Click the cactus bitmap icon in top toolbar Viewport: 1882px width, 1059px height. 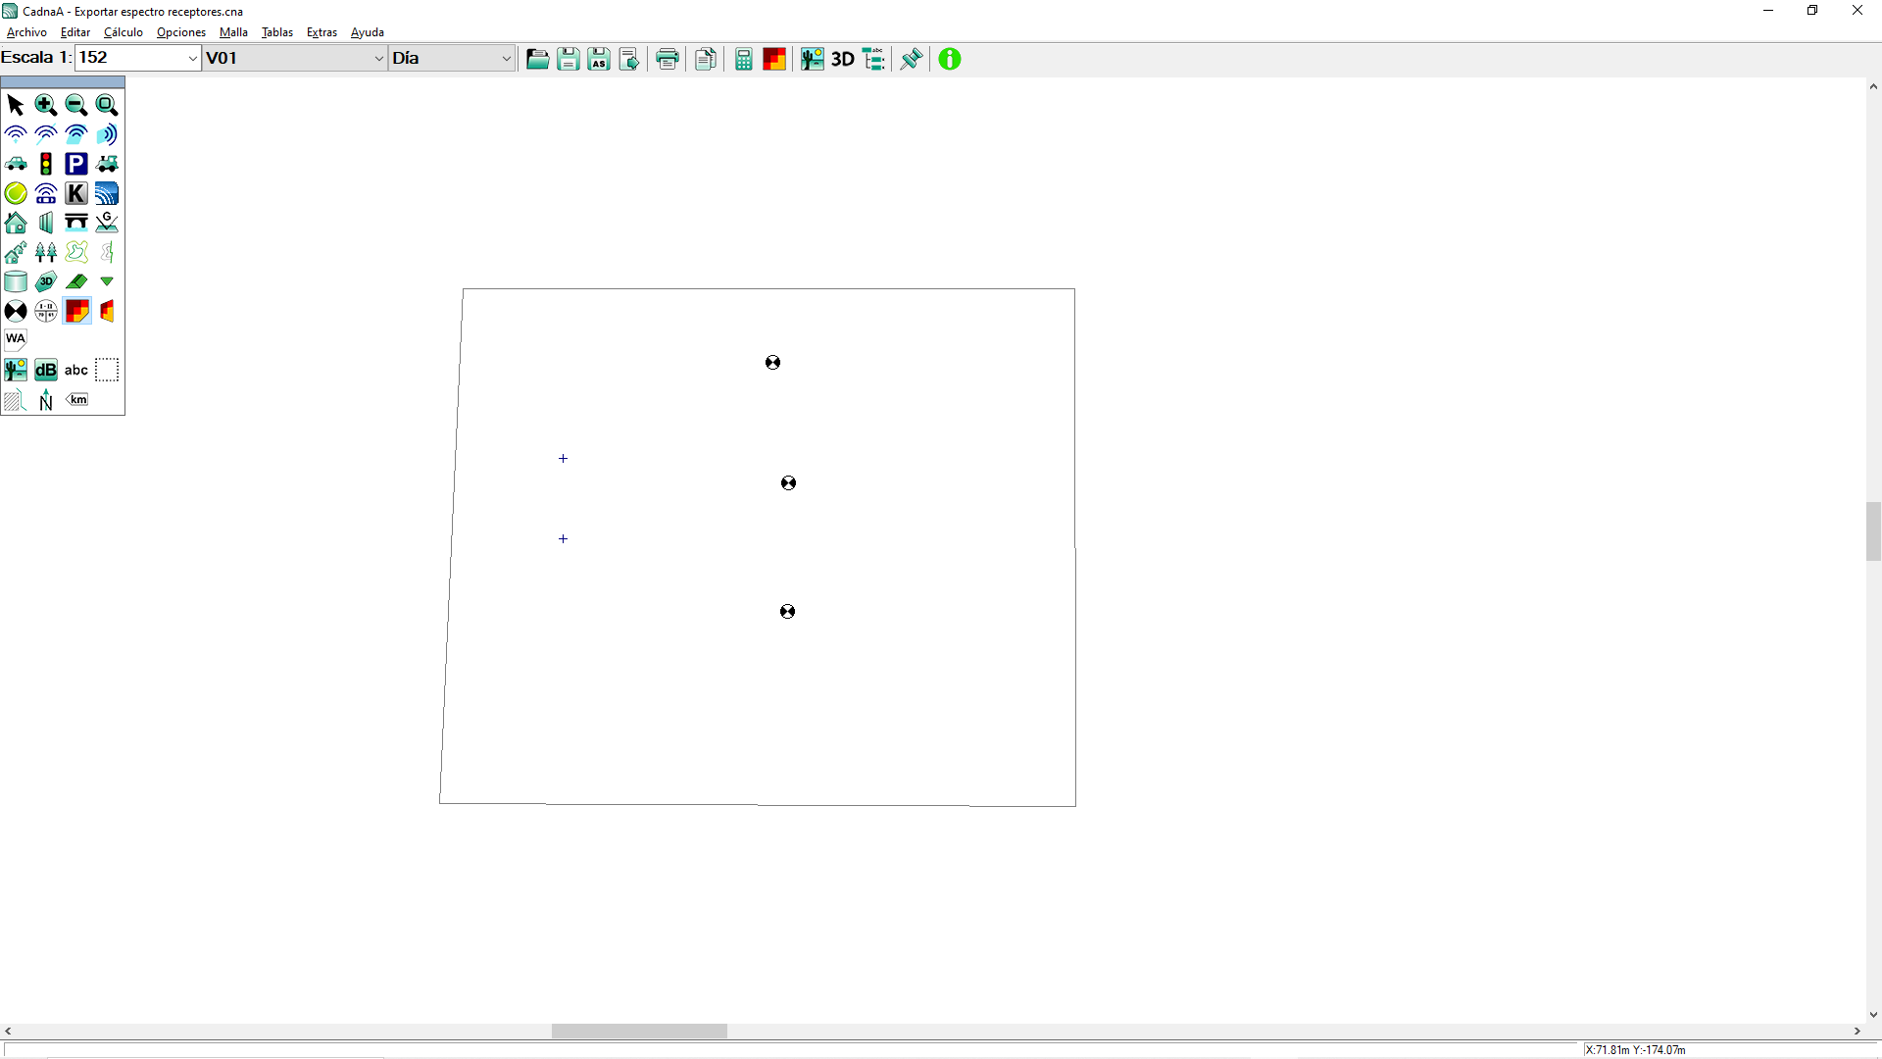812,59
